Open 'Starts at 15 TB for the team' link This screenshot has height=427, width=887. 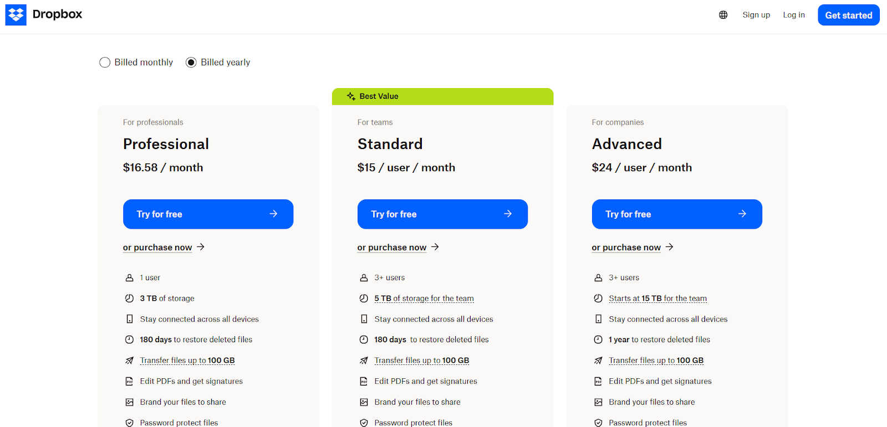[657, 299]
